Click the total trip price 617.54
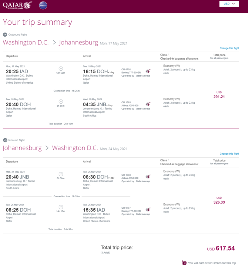Screen dimensions: 248x268 click(x=225, y=248)
